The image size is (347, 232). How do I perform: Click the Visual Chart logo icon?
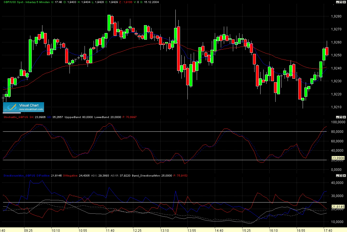click(10, 107)
